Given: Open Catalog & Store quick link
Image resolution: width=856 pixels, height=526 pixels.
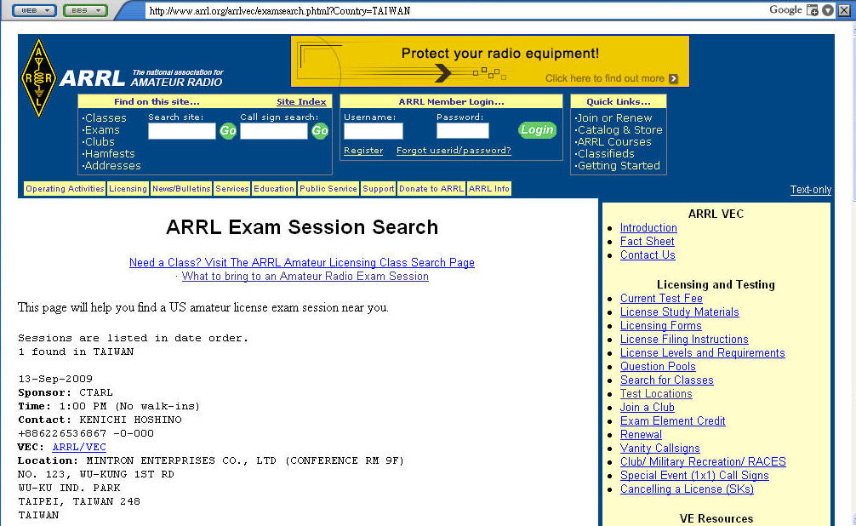Looking at the screenshot, I should point(619,130).
